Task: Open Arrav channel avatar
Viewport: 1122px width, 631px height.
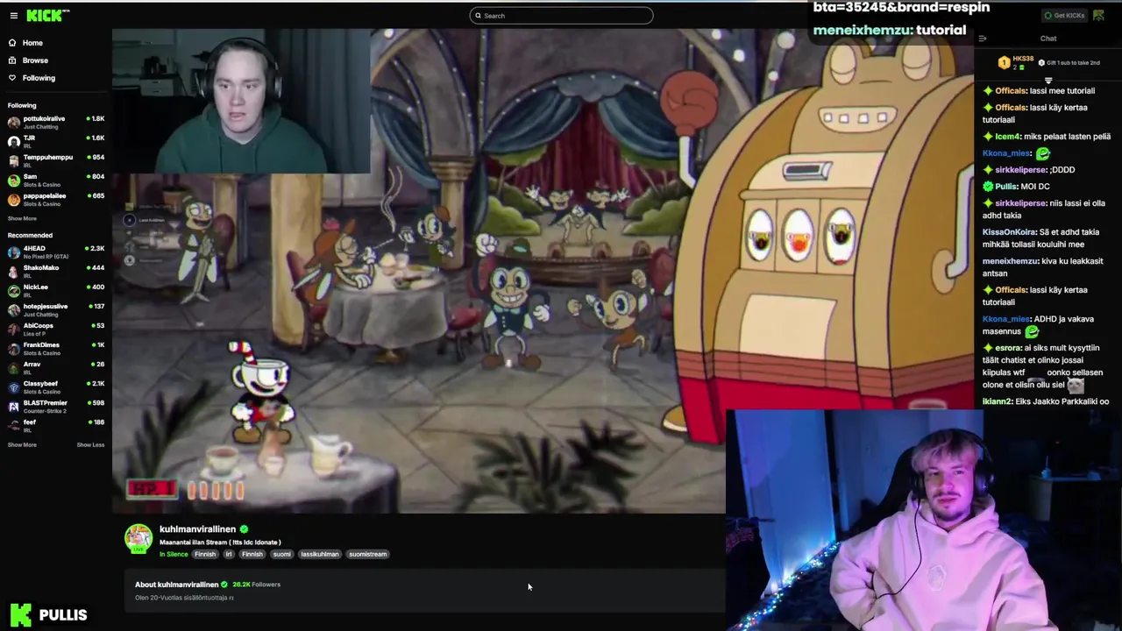Action: click(x=14, y=368)
